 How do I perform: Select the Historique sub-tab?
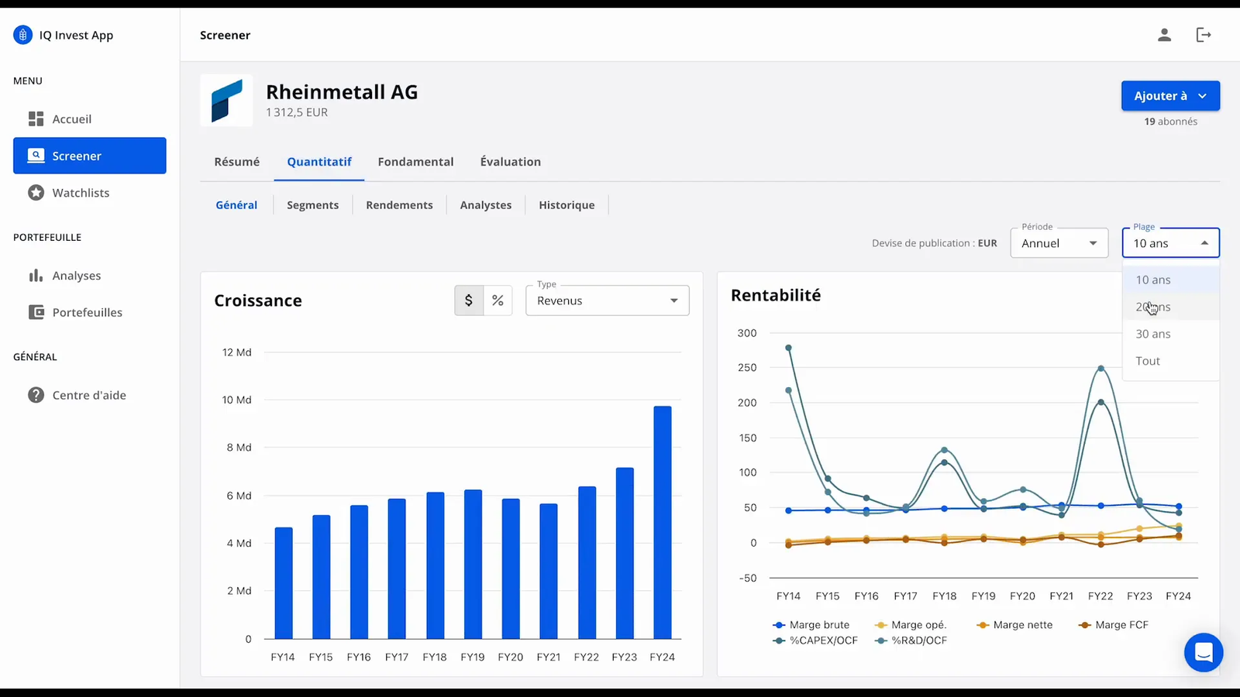click(x=567, y=205)
